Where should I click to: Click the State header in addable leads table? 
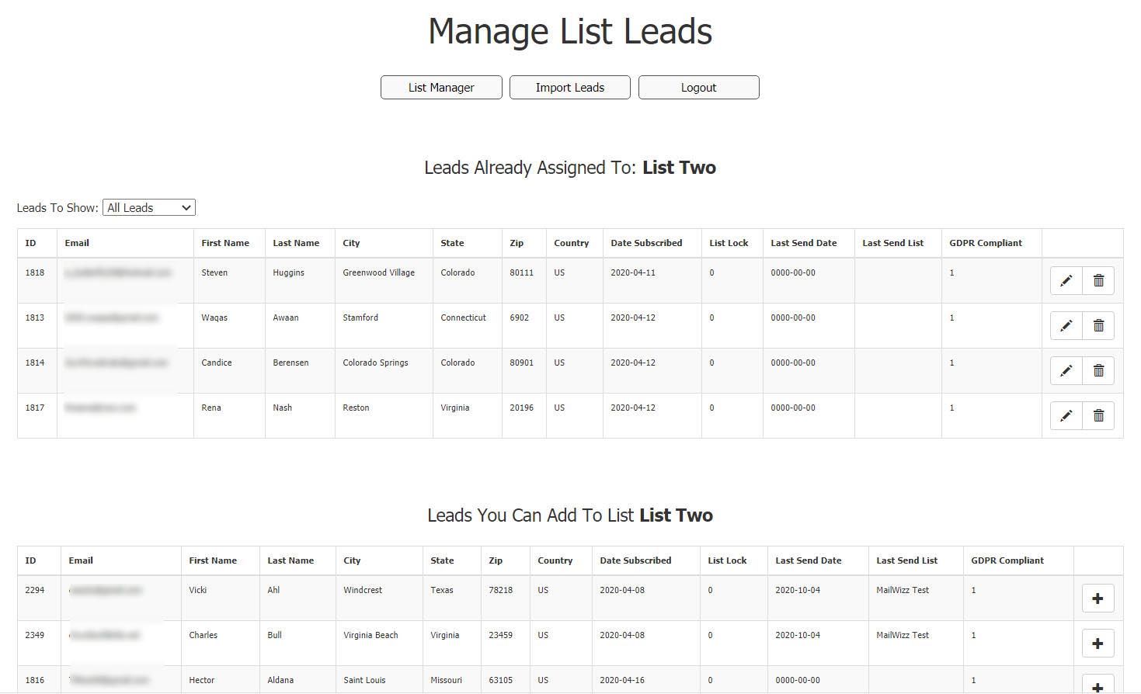click(x=442, y=560)
